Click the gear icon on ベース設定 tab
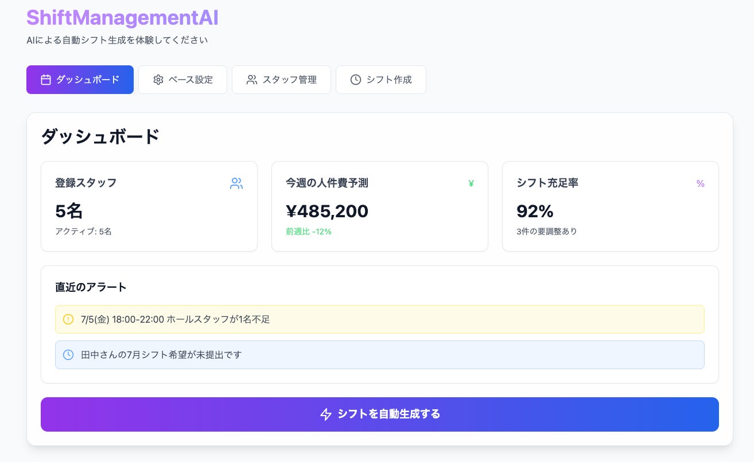This screenshot has width=754, height=462. tap(158, 80)
